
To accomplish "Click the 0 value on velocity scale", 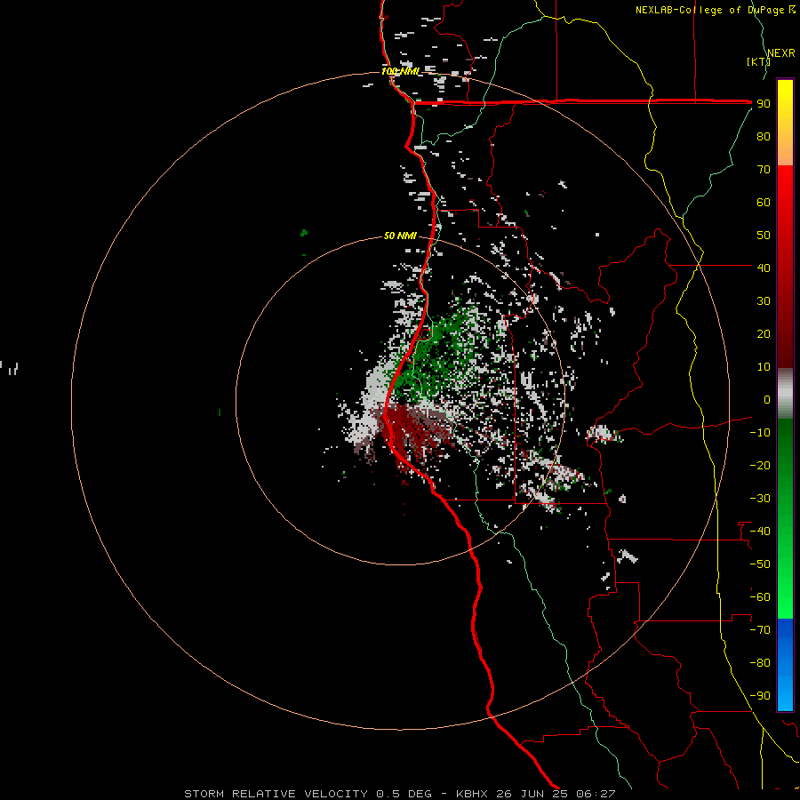I will pyautogui.click(x=767, y=399).
